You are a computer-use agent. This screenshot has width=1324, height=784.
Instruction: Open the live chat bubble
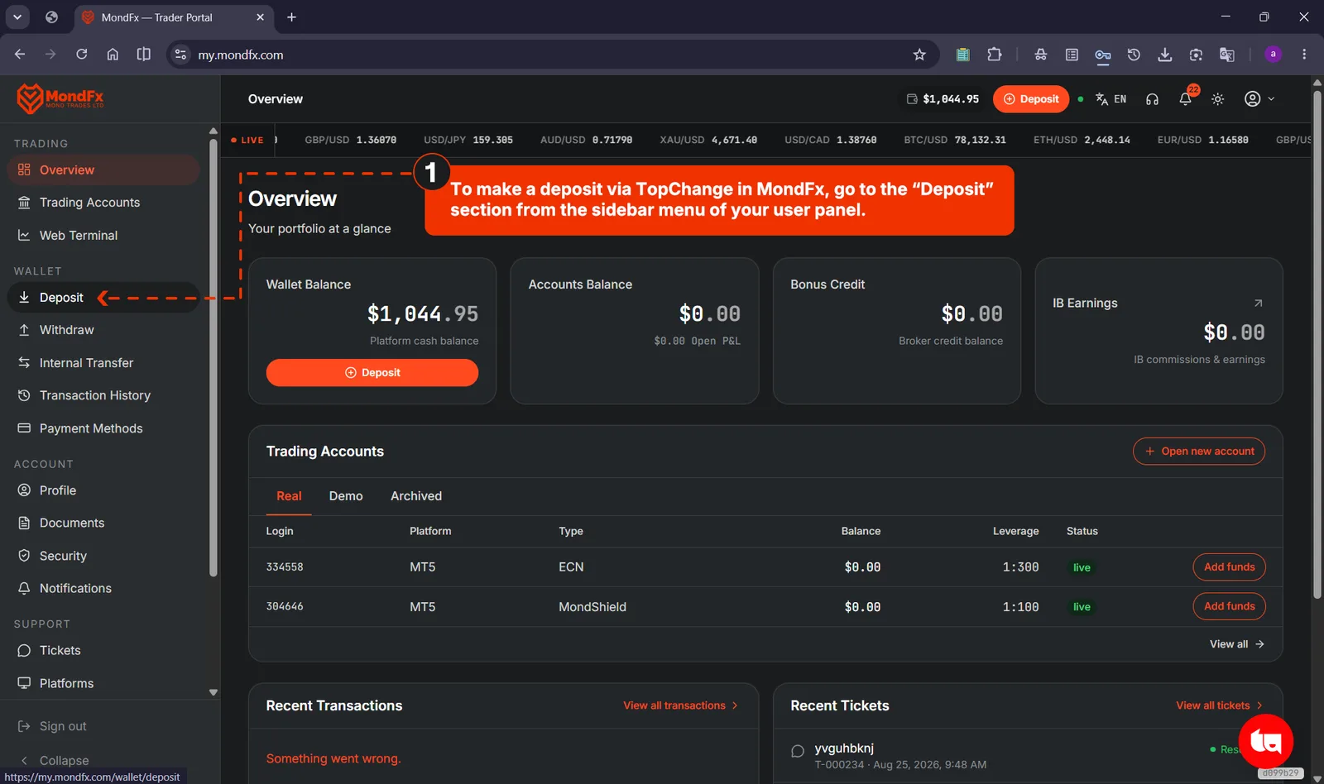tap(1265, 741)
